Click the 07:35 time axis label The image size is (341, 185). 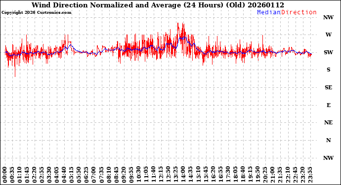coord(101,175)
